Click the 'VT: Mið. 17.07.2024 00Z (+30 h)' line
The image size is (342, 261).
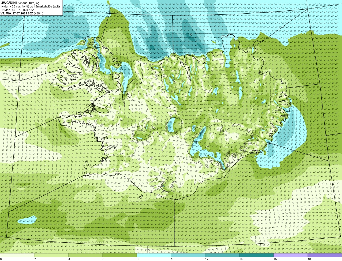[x=22, y=13]
